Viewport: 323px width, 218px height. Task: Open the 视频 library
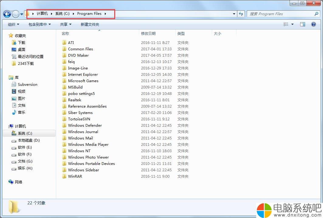tap(22, 92)
